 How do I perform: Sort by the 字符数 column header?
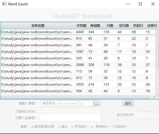[81, 26]
